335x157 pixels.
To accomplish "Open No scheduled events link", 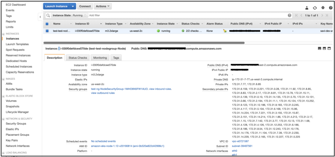I will click(103, 141).
